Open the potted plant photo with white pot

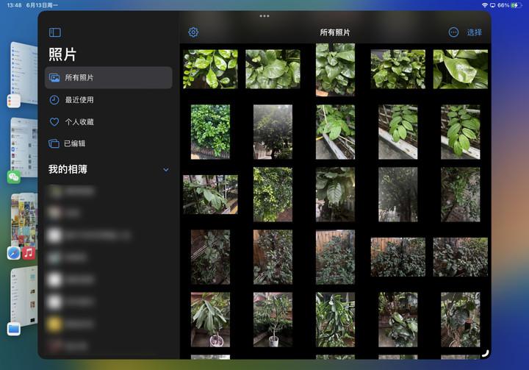[210, 319]
